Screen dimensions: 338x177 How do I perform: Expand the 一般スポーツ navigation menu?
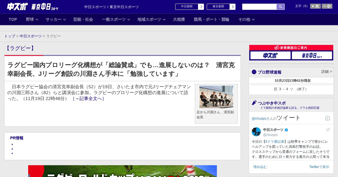116,19
